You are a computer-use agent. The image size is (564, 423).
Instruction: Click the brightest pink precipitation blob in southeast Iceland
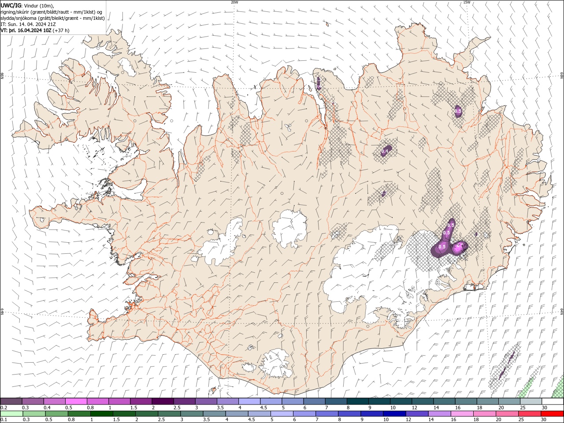tap(460, 248)
